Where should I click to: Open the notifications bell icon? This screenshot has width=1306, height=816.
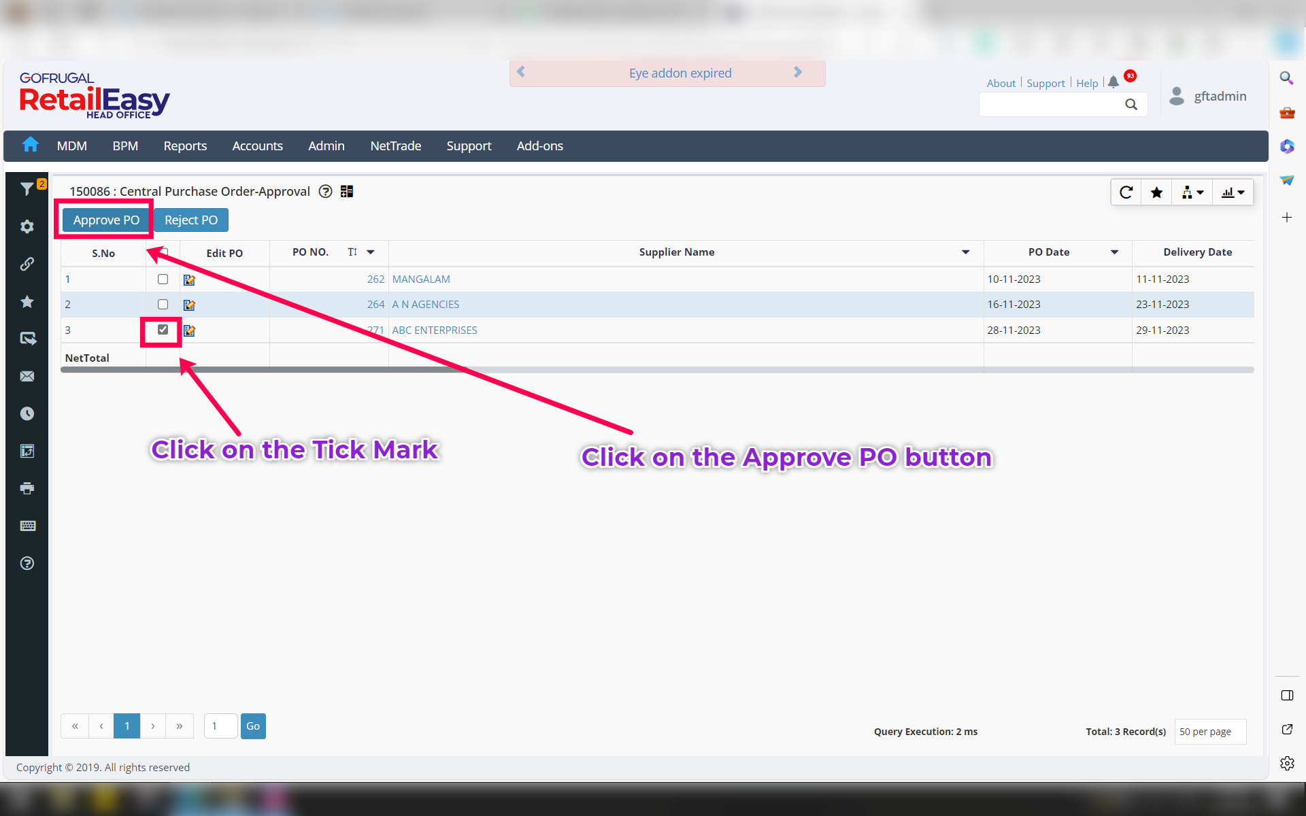pos(1113,82)
